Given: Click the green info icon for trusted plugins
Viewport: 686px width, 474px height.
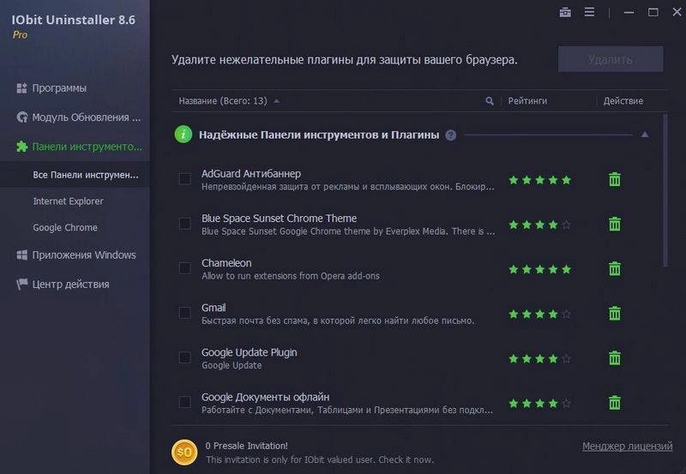Looking at the screenshot, I should click(184, 135).
